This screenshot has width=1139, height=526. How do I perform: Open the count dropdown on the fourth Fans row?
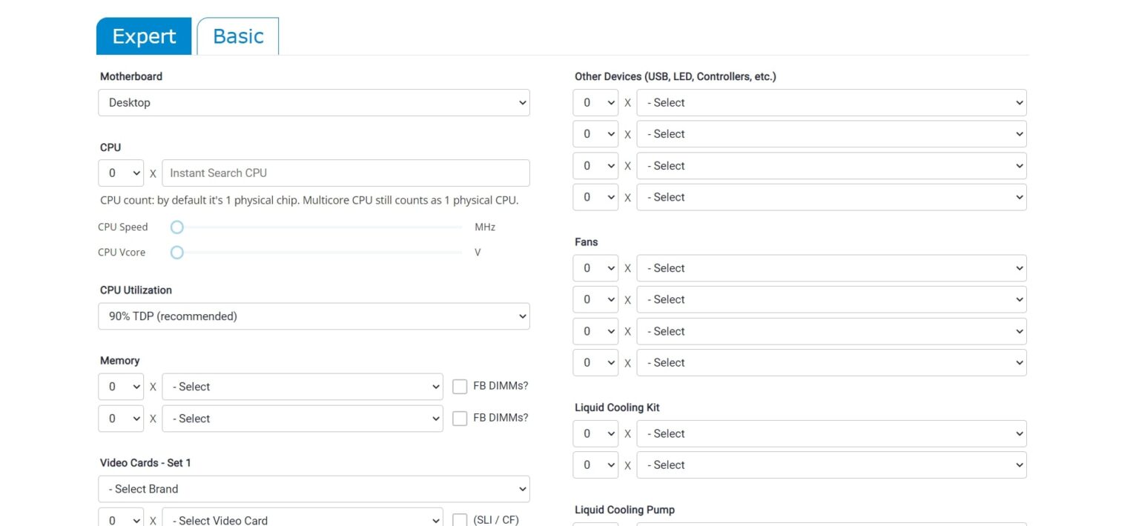click(x=595, y=362)
